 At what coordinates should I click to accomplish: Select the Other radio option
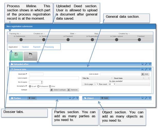50,86
